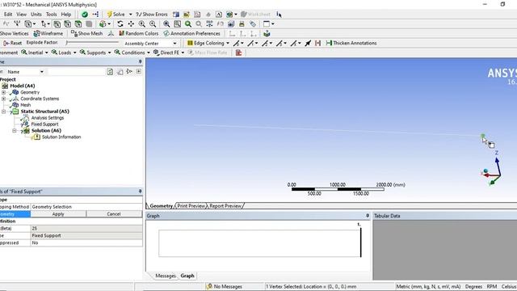
Task: Open the Direct FE menu
Action: (169, 53)
